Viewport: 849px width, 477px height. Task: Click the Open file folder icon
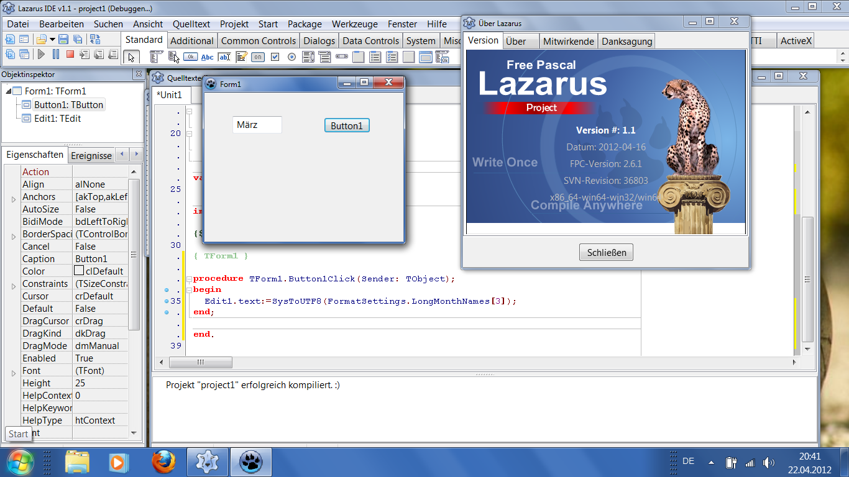pyautogui.click(x=41, y=39)
